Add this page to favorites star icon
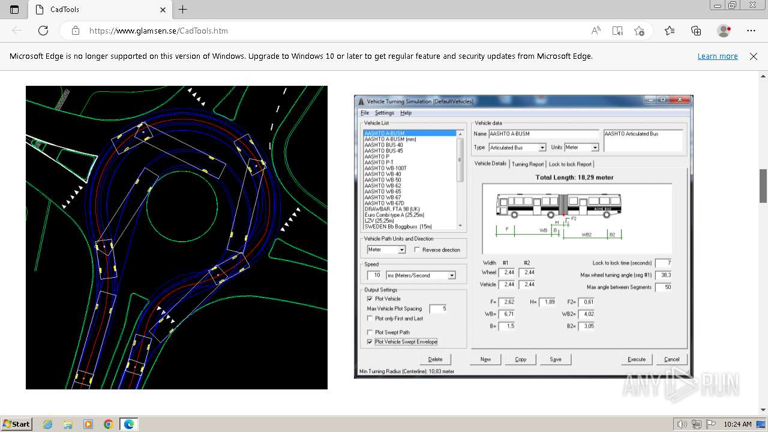This screenshot has height=432, width=768. click(x=639, y=31)
